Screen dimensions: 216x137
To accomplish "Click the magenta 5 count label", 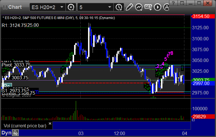I will point(166,59).
